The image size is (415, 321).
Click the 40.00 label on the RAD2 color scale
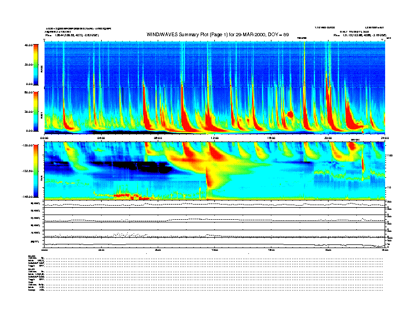coord(28,45)
